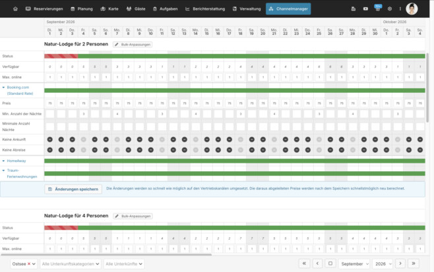The image size is (434, 272).
Task: Open the September month dropdown
Action: coord(354,263)
